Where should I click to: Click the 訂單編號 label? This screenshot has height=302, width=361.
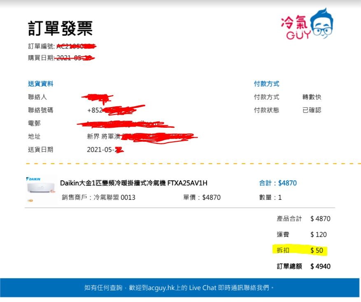tap(40, 46)
